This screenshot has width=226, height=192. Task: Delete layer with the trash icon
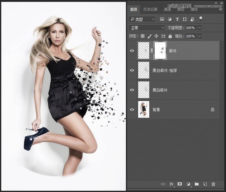click(213, 184)
